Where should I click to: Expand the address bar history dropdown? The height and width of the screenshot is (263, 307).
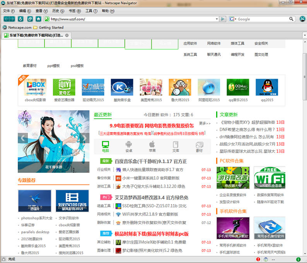coord(217,19)
